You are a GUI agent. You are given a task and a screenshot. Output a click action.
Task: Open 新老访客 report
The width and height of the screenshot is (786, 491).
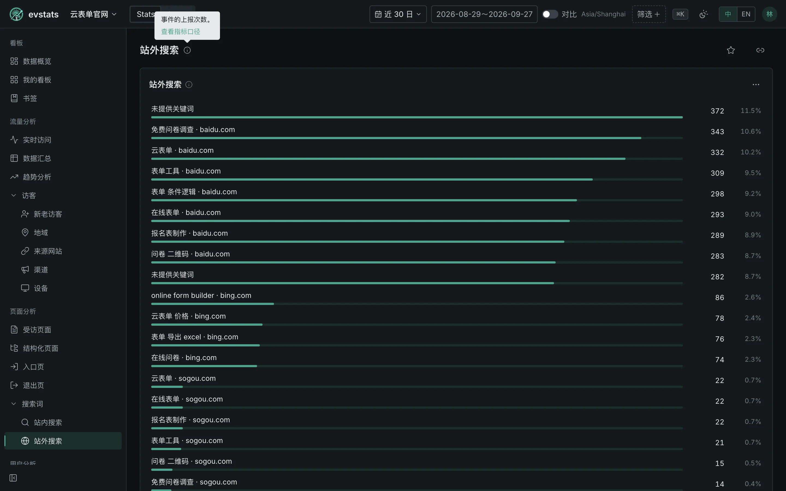point(63,214)
